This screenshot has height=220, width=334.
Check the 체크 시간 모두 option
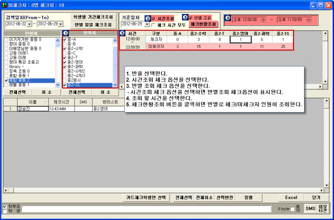point(153,24)
